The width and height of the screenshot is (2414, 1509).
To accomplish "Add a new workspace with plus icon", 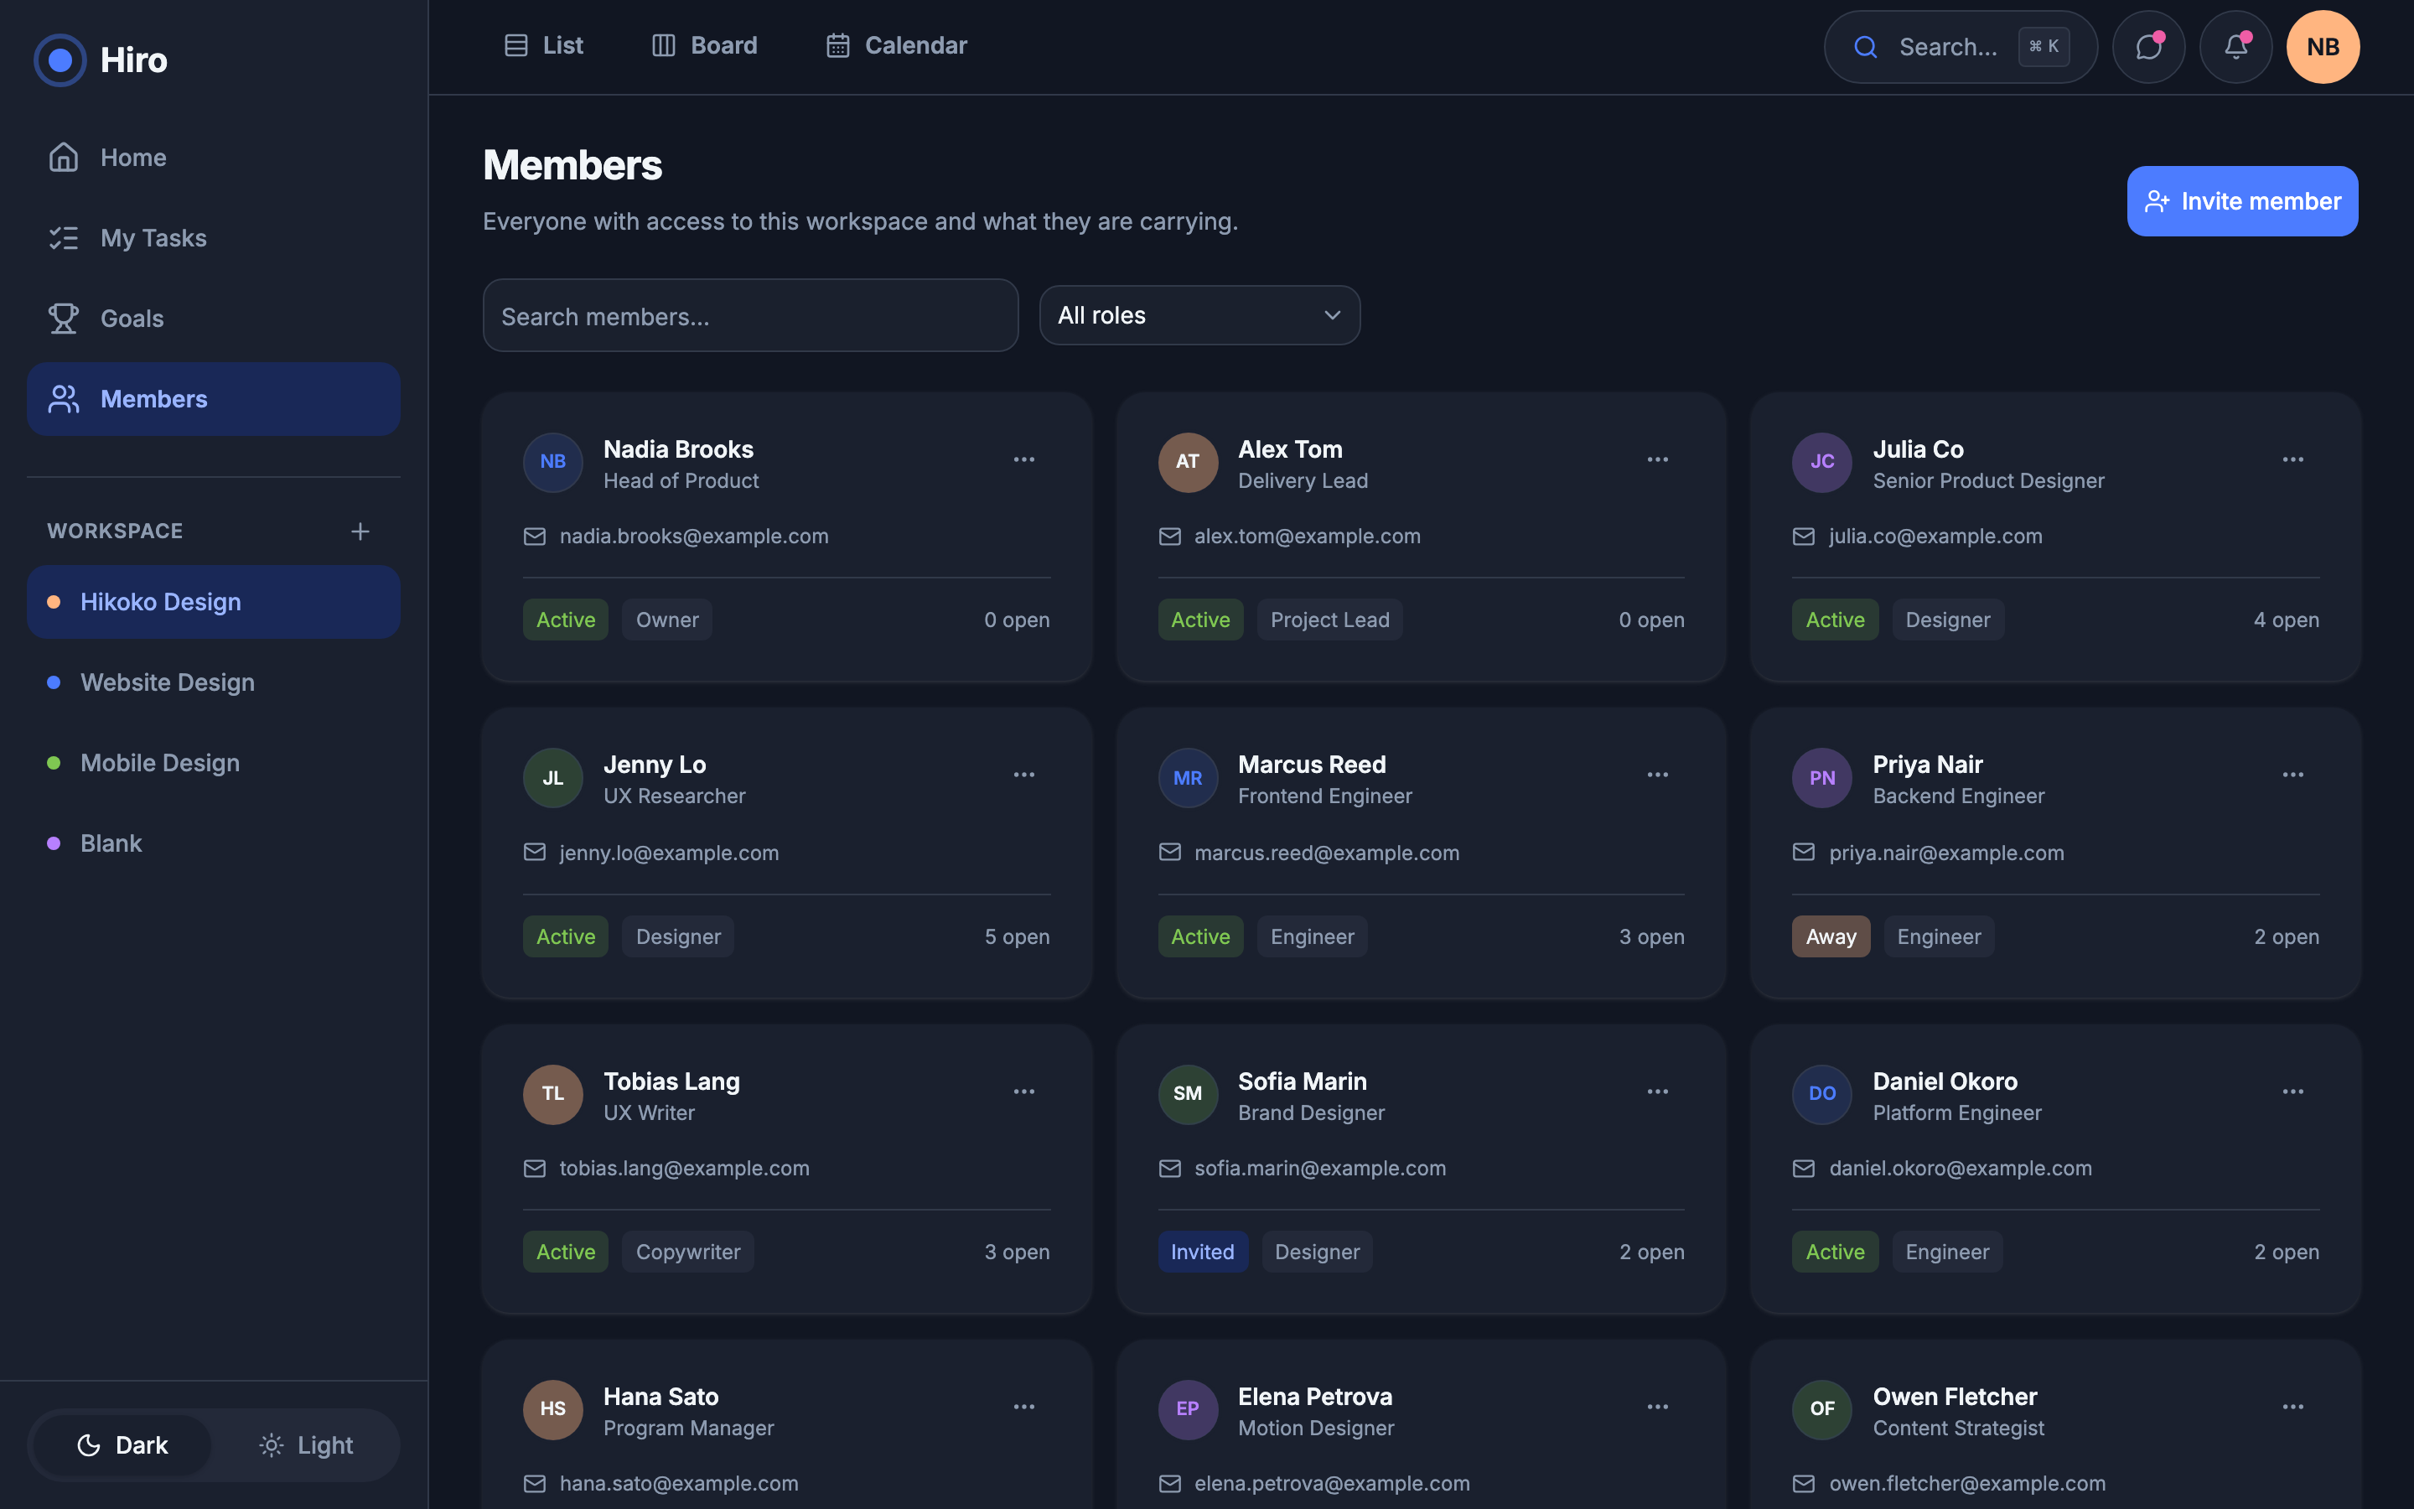I will pyautogui.click(x=360, y=531).
